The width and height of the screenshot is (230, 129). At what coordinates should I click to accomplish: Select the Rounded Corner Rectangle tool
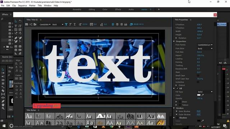(x=20, y=46)
